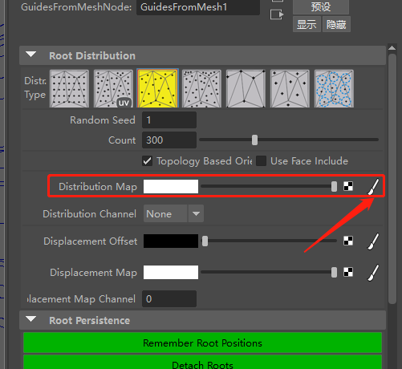Click the Remember Root Positions button
Image resolution: width=402 pixels, height=369 pixels.
pyautogui.click(x=202, y=343)
